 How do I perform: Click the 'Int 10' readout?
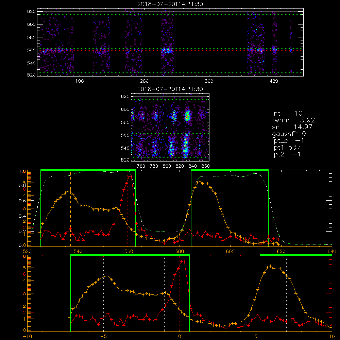pyautogui.click(x=287, y=114)
